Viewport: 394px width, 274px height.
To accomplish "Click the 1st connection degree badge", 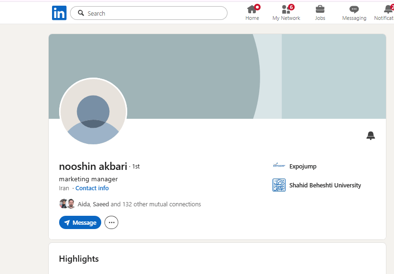I will (136, 167).
